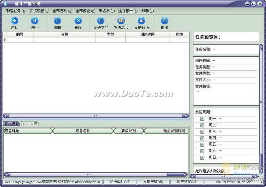The width and height of the screenshot is (266, 187).
Task: Click 用户拒绝0次 in status bar
Action: click(x=187, y=182)
